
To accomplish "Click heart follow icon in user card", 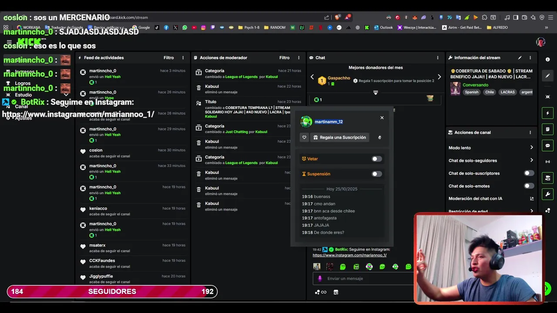I will click(x=304, y=137).
